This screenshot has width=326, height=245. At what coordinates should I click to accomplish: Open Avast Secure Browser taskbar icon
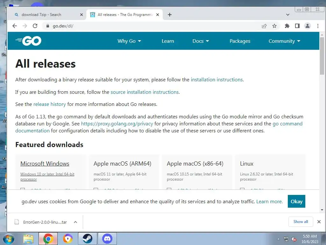(x=68, y=239)
